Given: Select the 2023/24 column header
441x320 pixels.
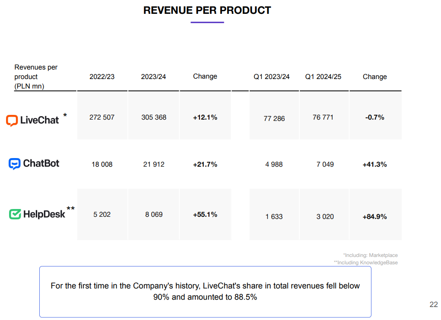Looking at the screenshot, I should tap(153, 77).
